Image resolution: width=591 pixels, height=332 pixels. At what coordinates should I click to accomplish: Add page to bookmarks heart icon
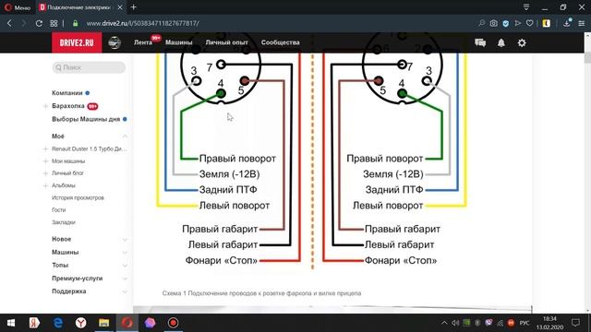coord(529,23)
